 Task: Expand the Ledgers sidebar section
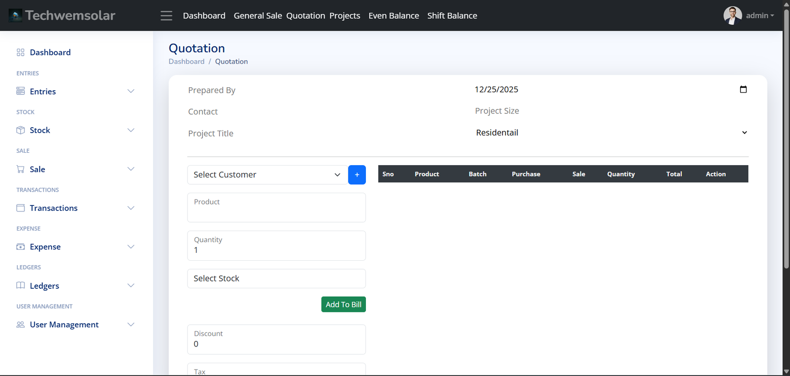click(x=131, y=285)
